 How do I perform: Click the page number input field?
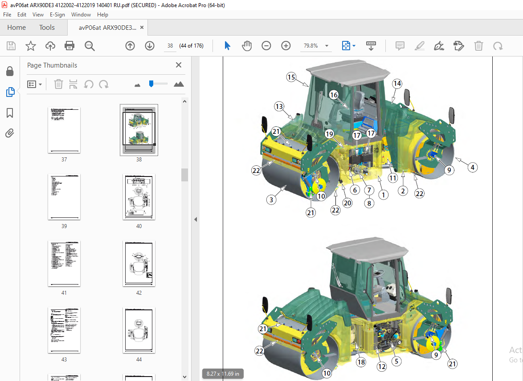pyautogui.click(x=170, y=46)
